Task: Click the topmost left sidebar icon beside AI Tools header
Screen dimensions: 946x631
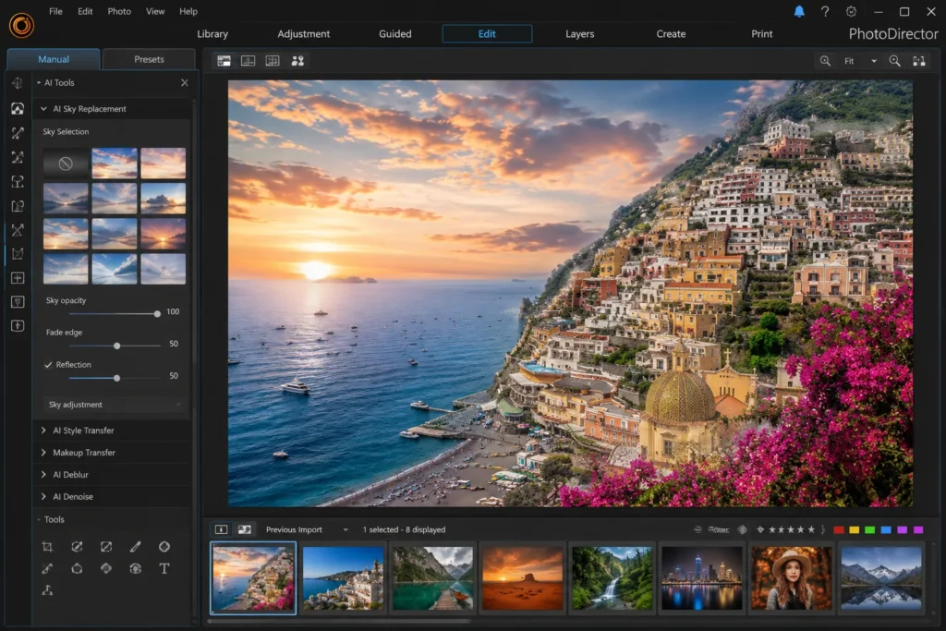Action: (x=18, y=82)
